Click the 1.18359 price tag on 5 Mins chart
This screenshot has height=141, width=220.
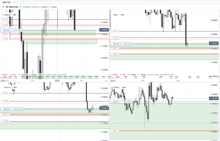pos(214,98)
